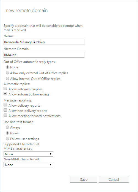This screenshot has height=192, width=138.
Task: Click the Remote Domain text box
Action: pos(44,55)
